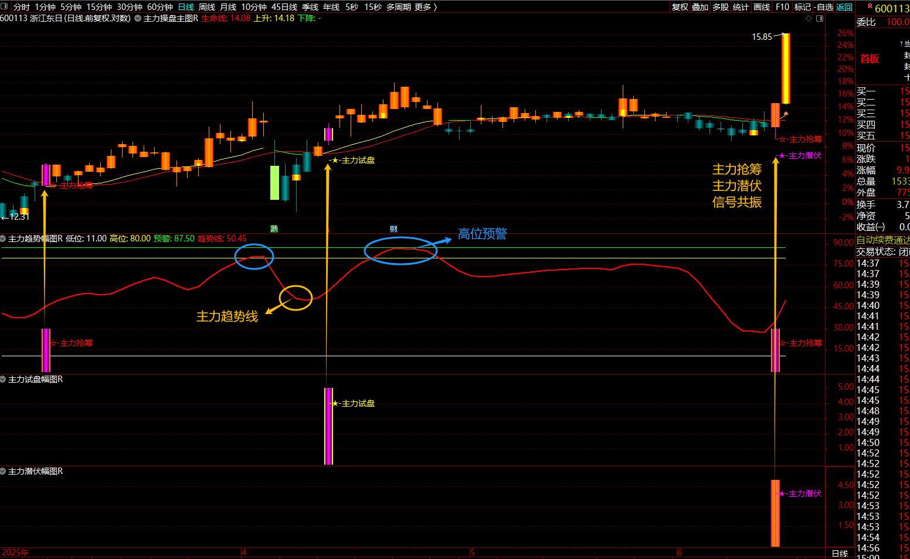
Task: Switch to the 10分钟 timeframe
Action: pos(254,7)
